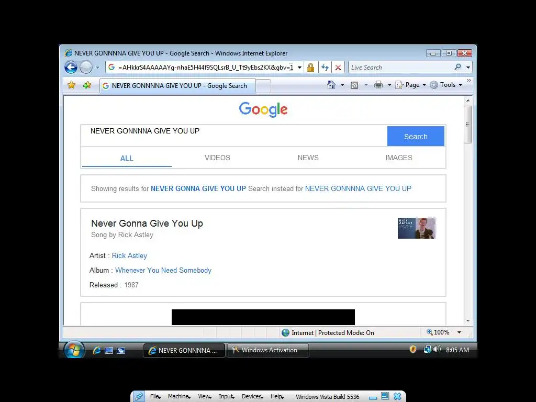
Task: Open Whenever You Need Somebody album link
Action: click(163, 271)
